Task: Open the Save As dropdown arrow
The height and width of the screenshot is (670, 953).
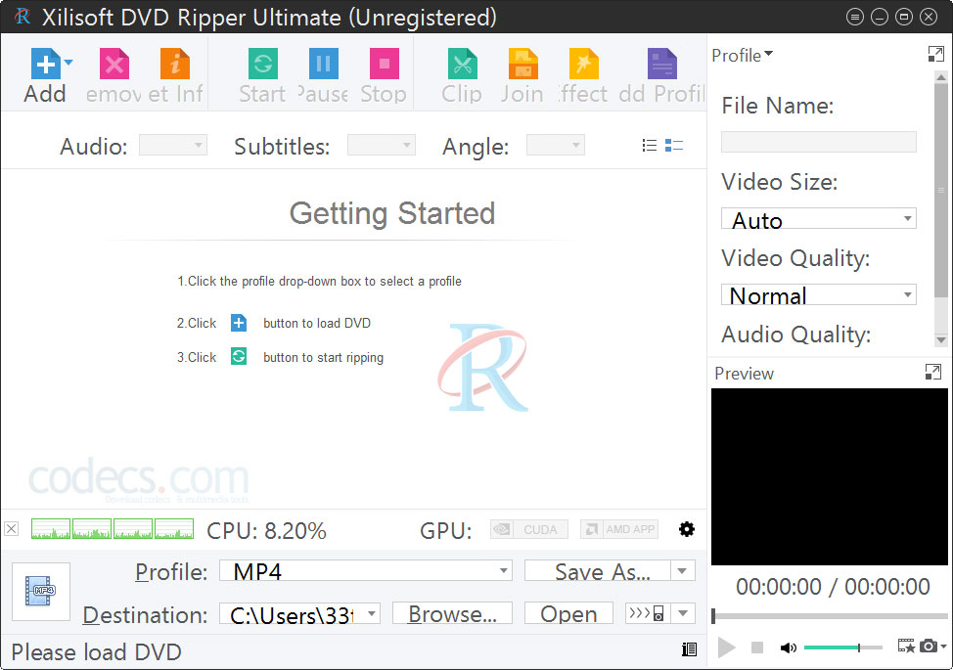Action: coord(683,570)
